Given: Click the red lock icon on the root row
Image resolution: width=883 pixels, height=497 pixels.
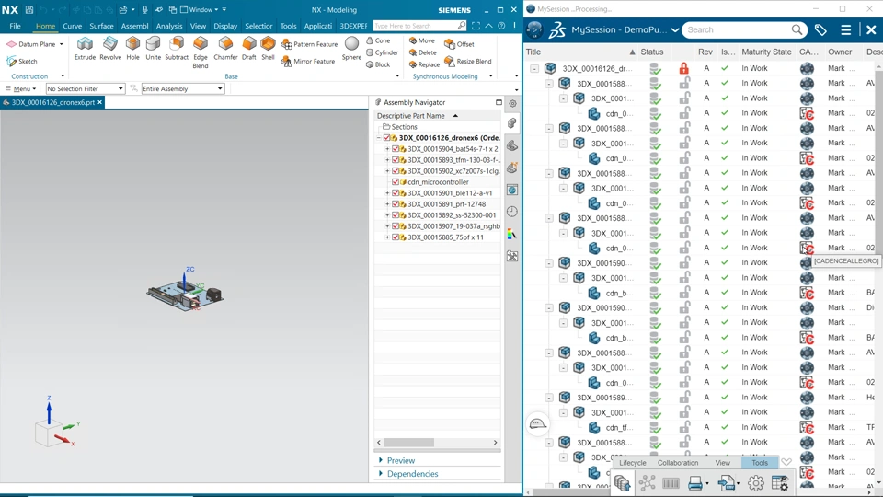Looking at the screenshot, I should point(683,68).
